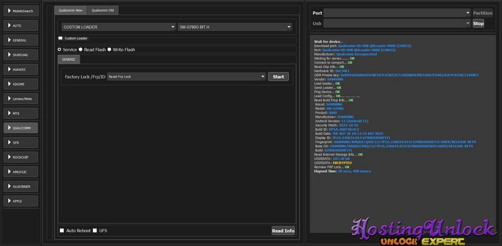
Task: Open the ALLWINNER sidebar section
Action: (x=21, y=186)
